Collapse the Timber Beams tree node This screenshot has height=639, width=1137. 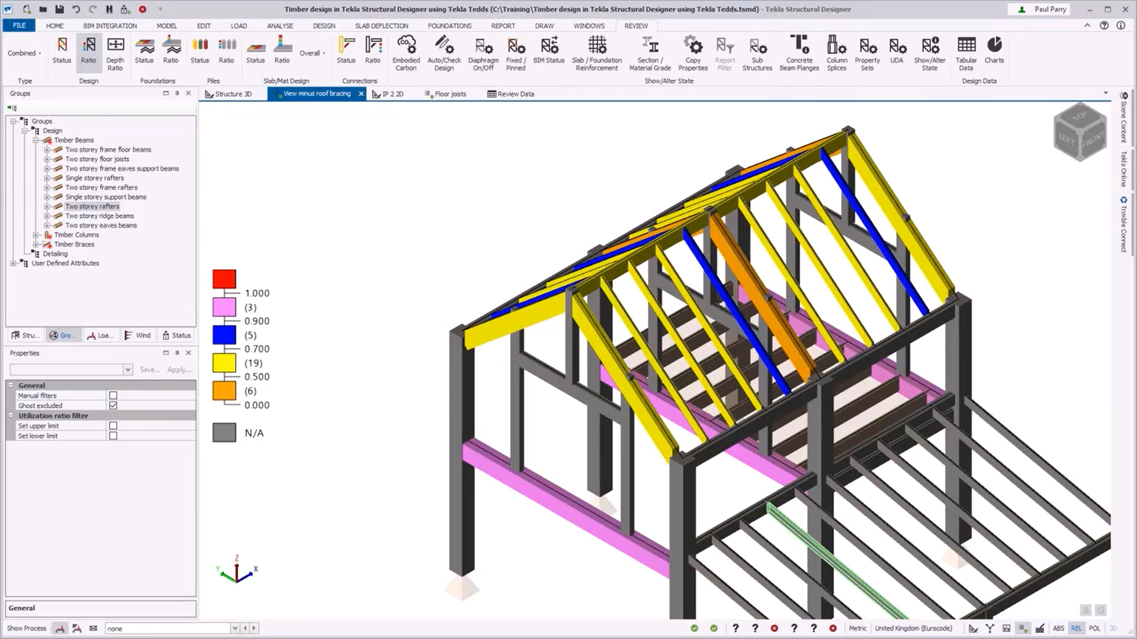[36, 140]
